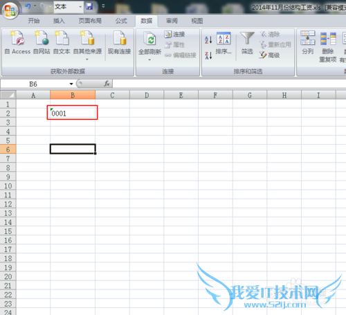Select column A header
Image resolution: width=346 pixels, height=315 pixels.
coord(33,95)
